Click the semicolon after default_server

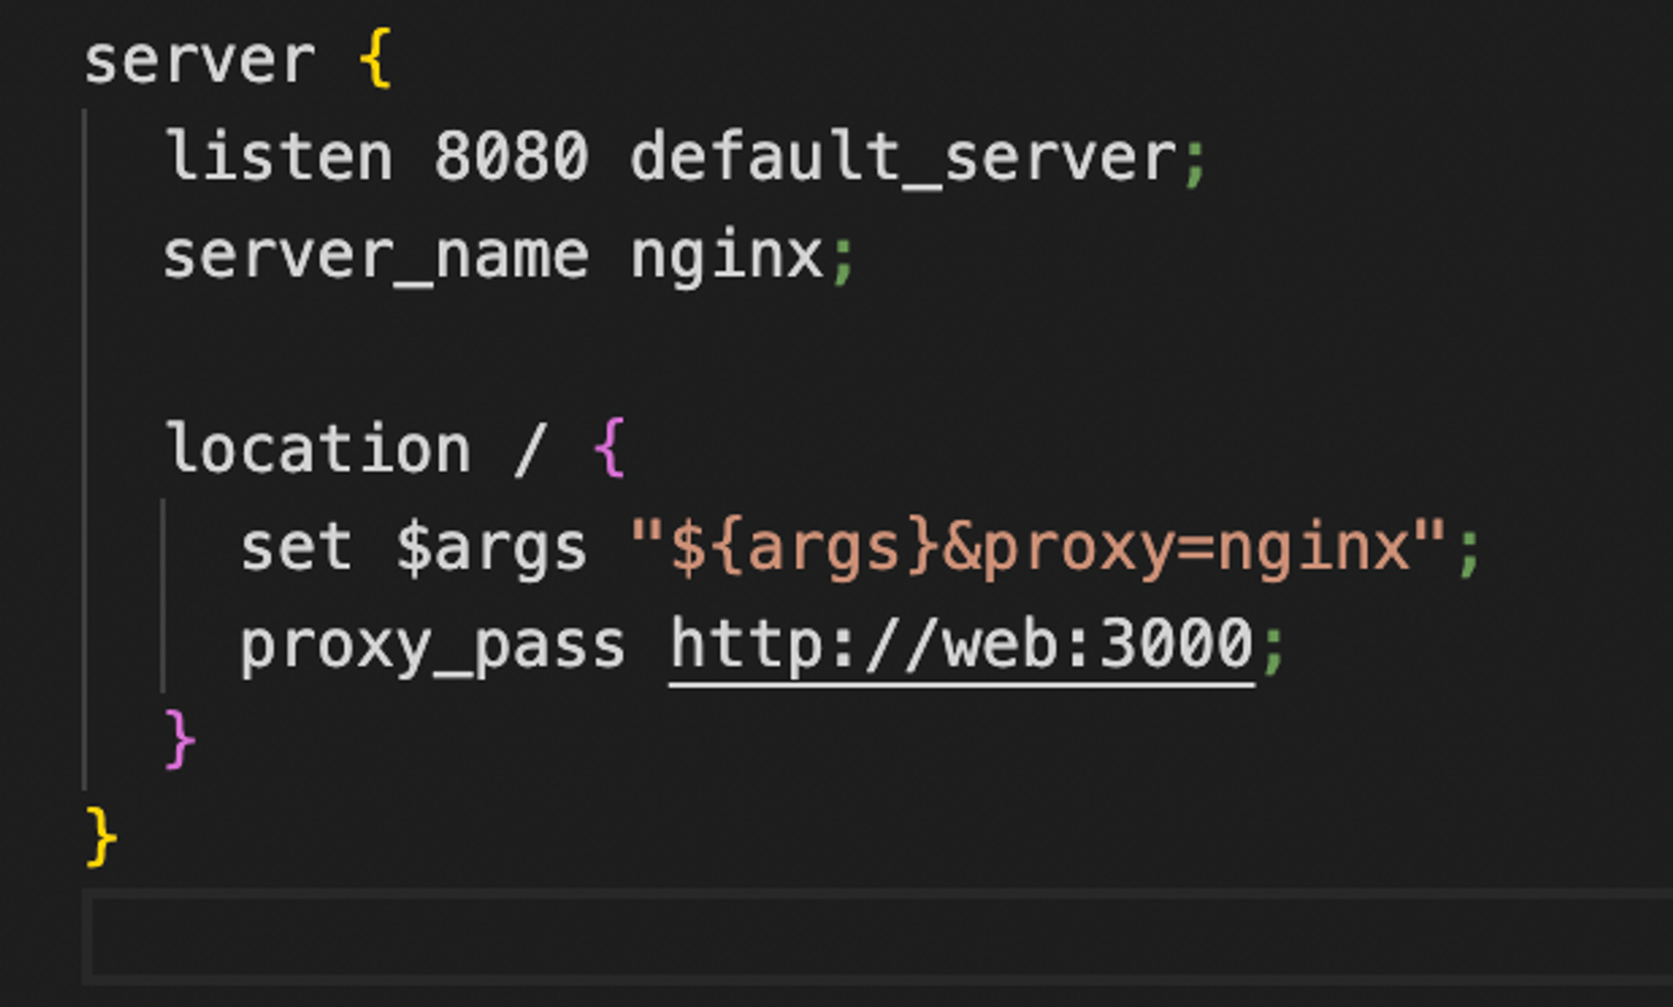coord(1195,162)
